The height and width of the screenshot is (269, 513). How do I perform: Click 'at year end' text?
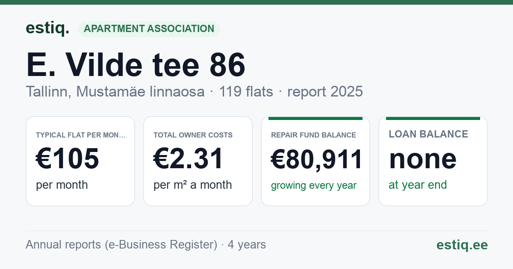click(x=418, y=185)
